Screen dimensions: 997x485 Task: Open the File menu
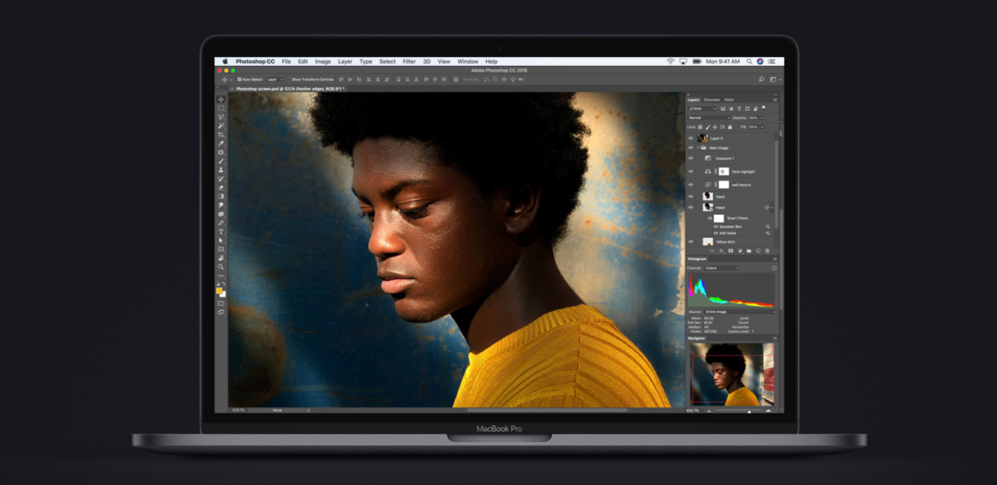click(286, 62)
